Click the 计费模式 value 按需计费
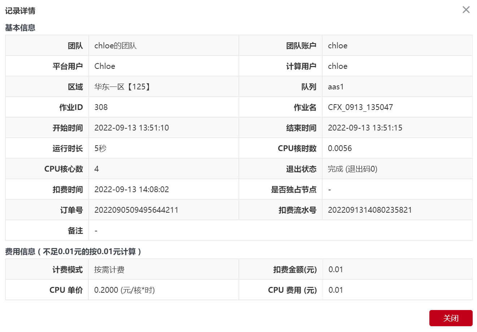The height and width of the screenshot is (332, 477). pyautogui.click(x=109, y=270)
